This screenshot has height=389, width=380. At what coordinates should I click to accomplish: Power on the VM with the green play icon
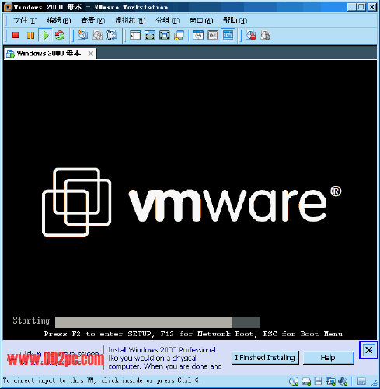(46, 35)
